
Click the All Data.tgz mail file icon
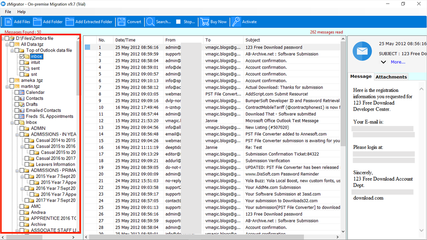pyautogui.click(x=17, y=44)
